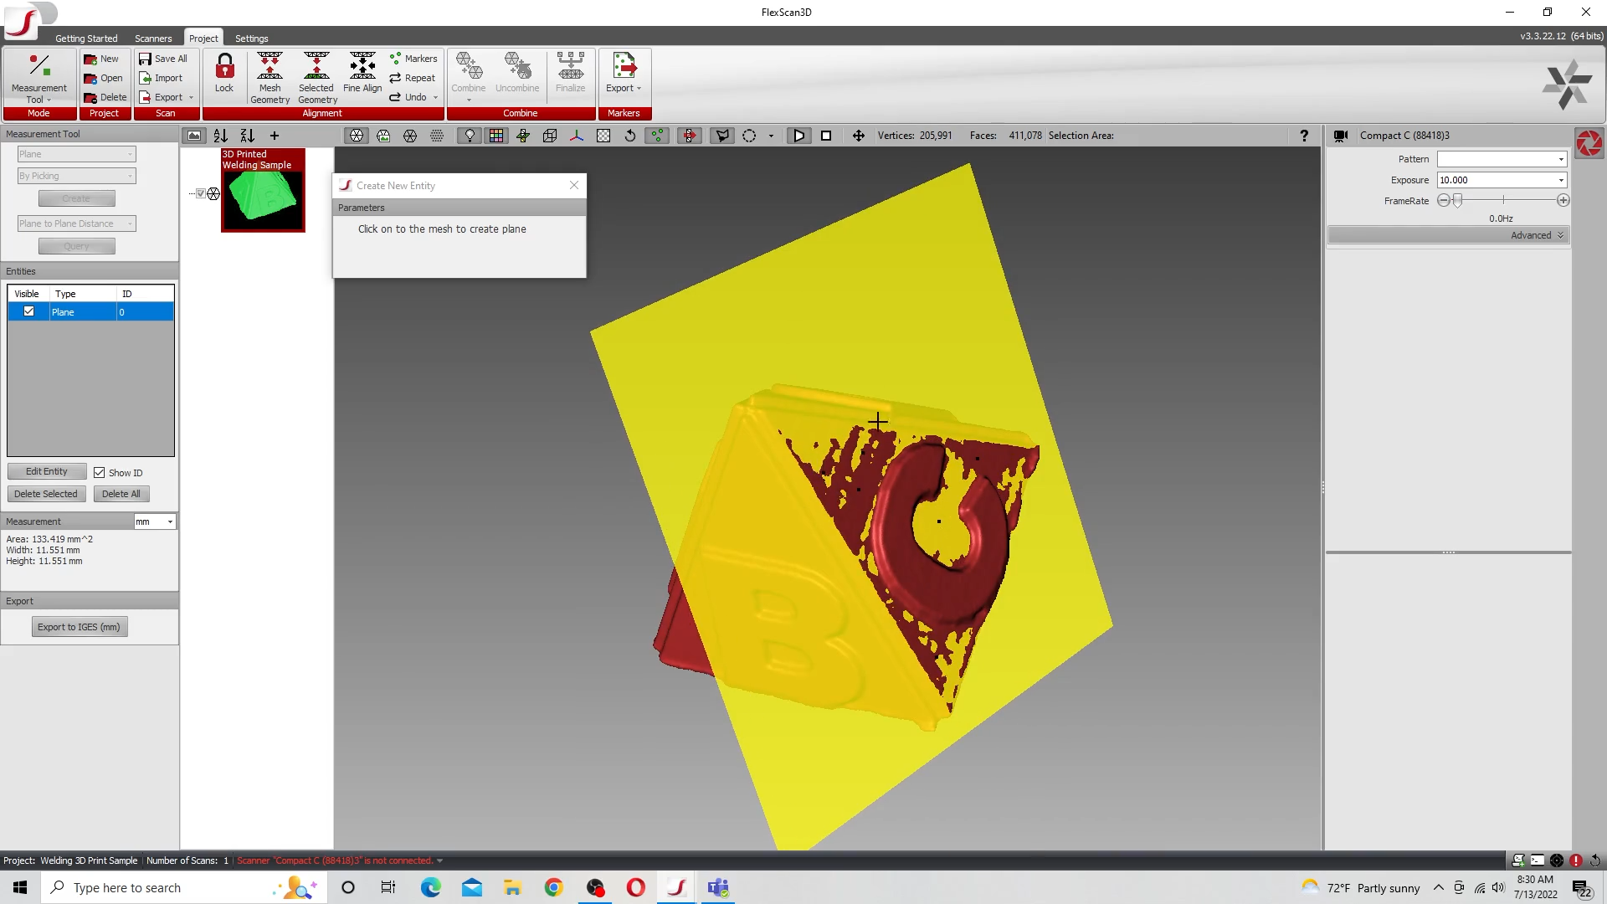Open the Pattern dropdown
1607x904 pixels.
tap(1502, 159)
